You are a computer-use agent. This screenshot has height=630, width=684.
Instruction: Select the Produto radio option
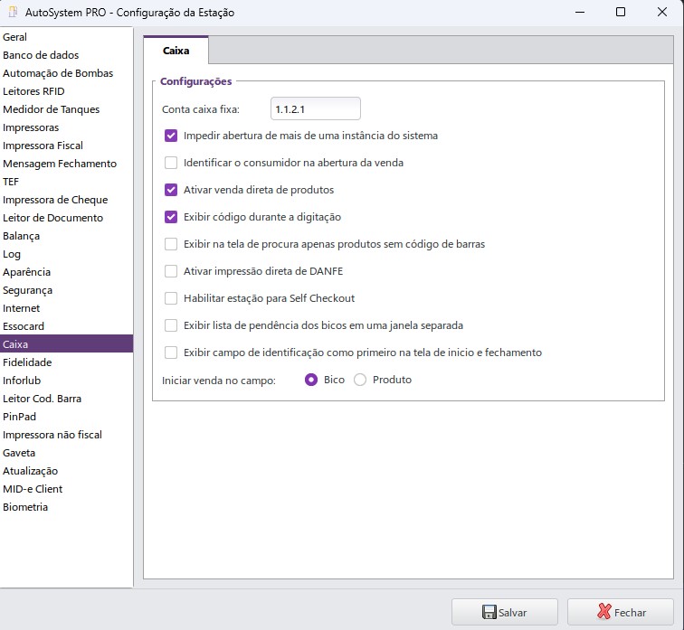[x=360, y=380]
